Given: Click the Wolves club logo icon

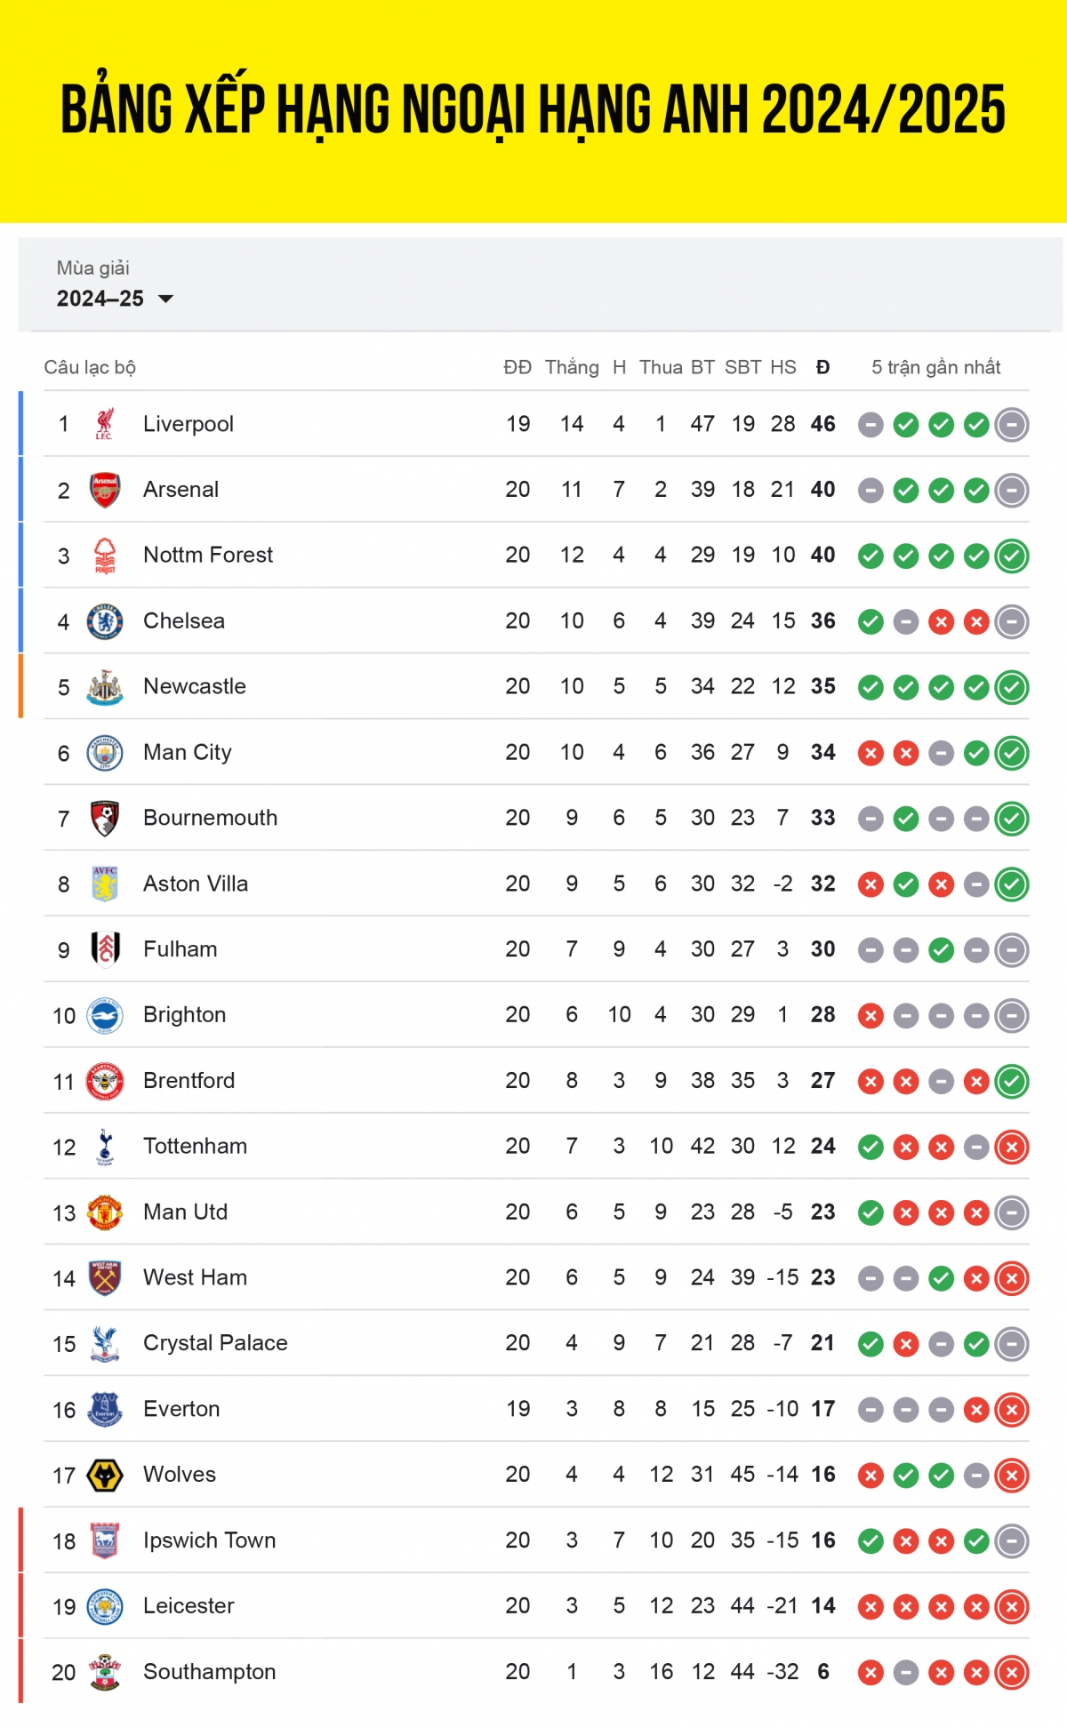Looking at the screenshot, I should 105,1476.
